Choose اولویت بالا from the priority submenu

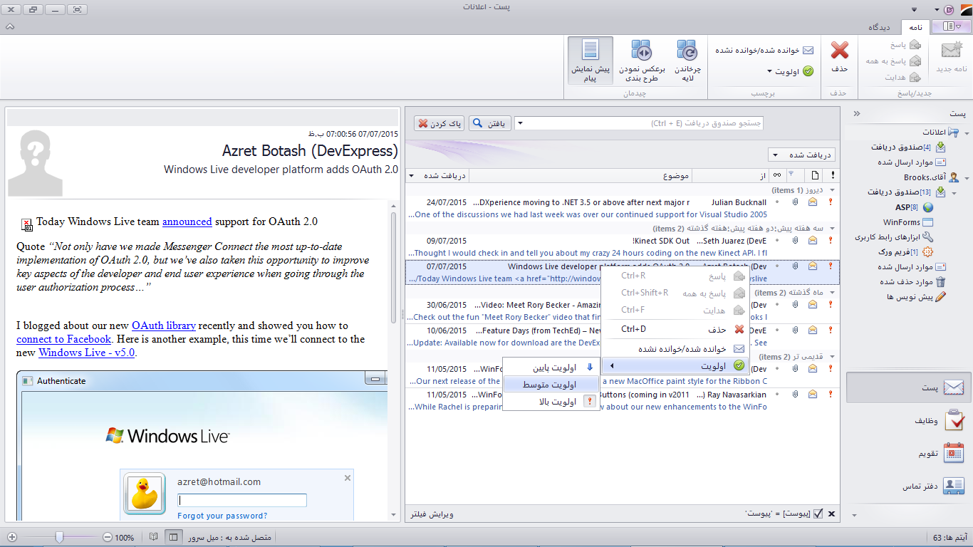tap(551, 402)
